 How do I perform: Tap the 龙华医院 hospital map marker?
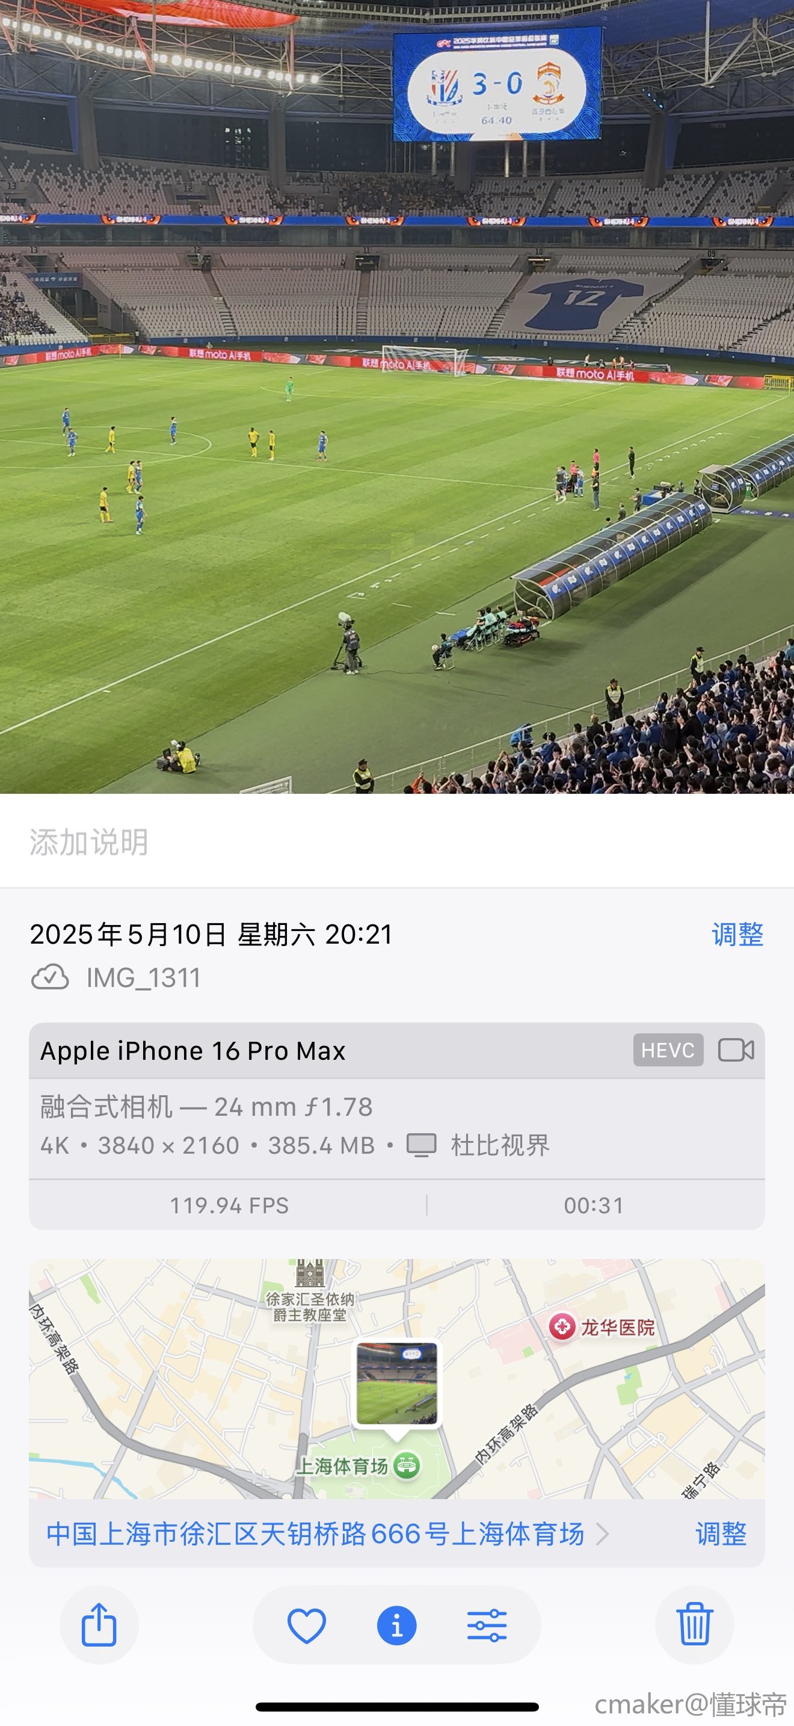(x=562, y=1326)
